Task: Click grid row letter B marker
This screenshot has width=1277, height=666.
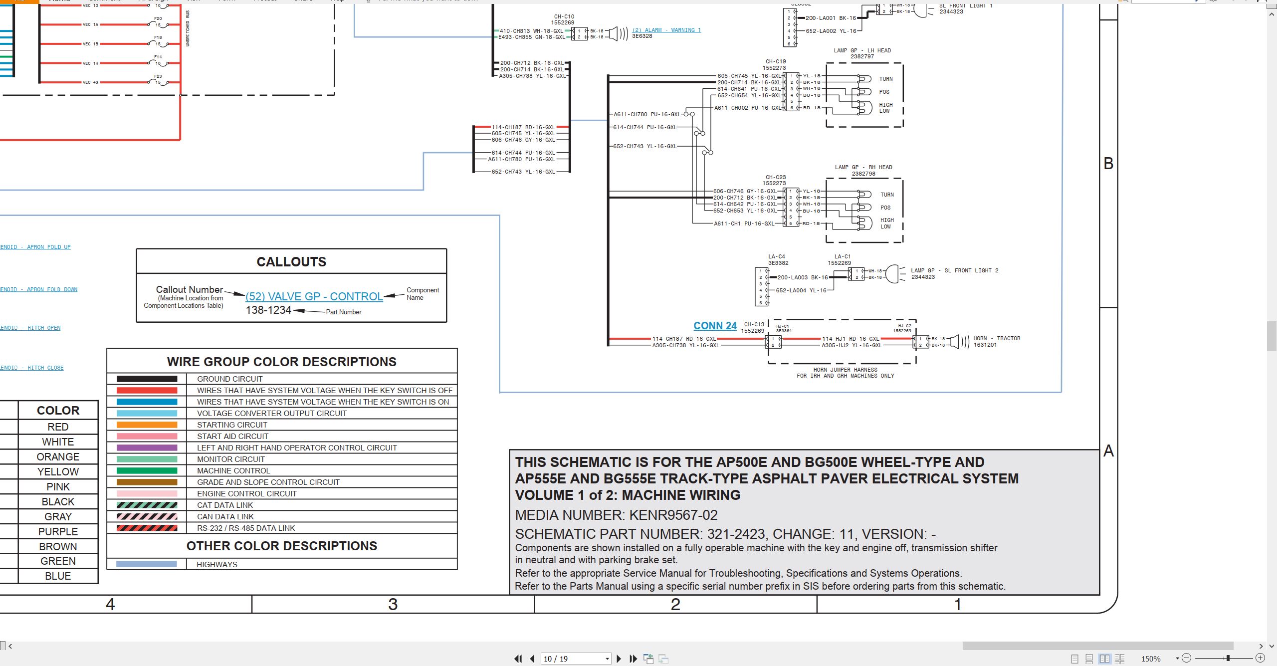Action: coord(1108,163)
